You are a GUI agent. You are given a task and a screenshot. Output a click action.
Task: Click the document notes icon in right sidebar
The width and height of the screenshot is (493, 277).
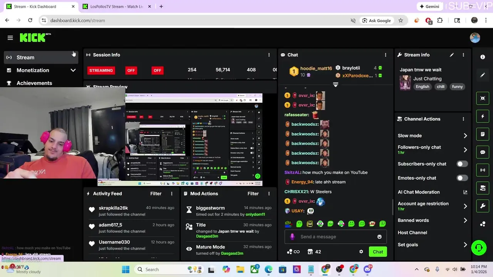[483, 134]
